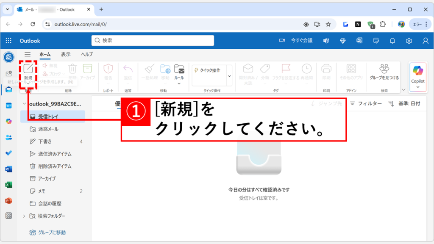Viewport: 434px width, 244px height.
Task: Open the account profile icon
Action: click(426, 41)
